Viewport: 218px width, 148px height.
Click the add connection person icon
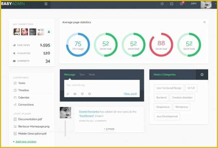pos(49,32)
